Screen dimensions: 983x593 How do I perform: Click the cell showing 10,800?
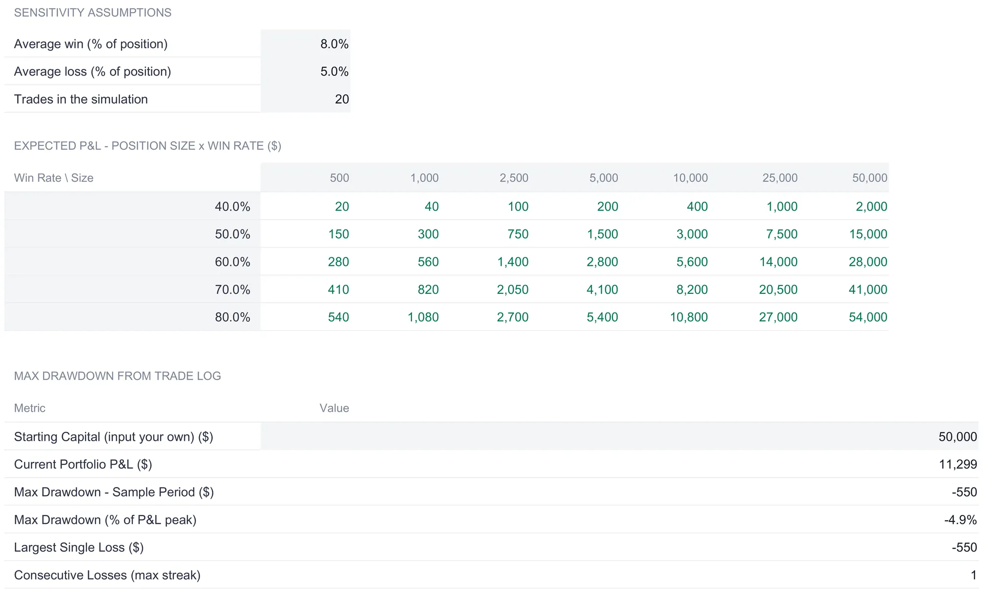(x=689, y=316)
